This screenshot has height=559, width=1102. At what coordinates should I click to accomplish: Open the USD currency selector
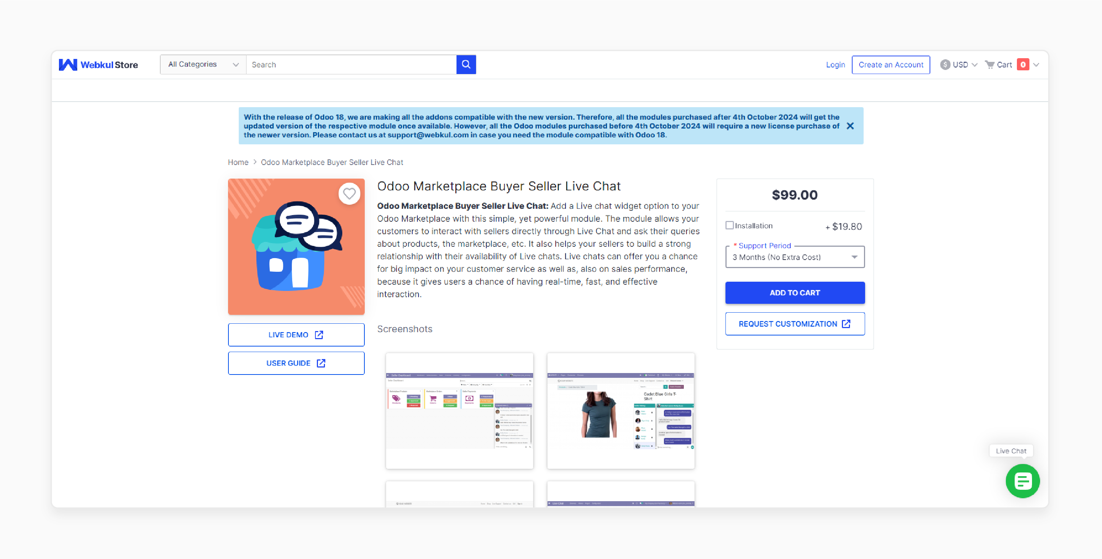959,64
